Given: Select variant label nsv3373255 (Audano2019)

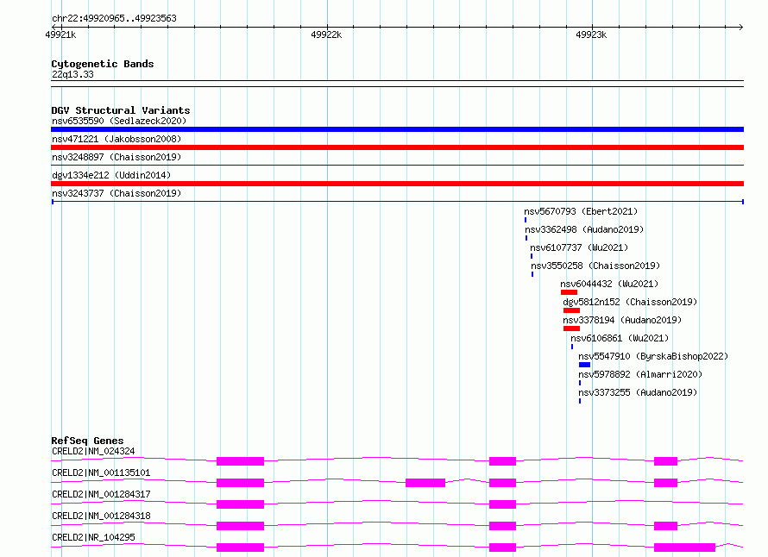Looking at the screenshot, I should tap(638, 392).
